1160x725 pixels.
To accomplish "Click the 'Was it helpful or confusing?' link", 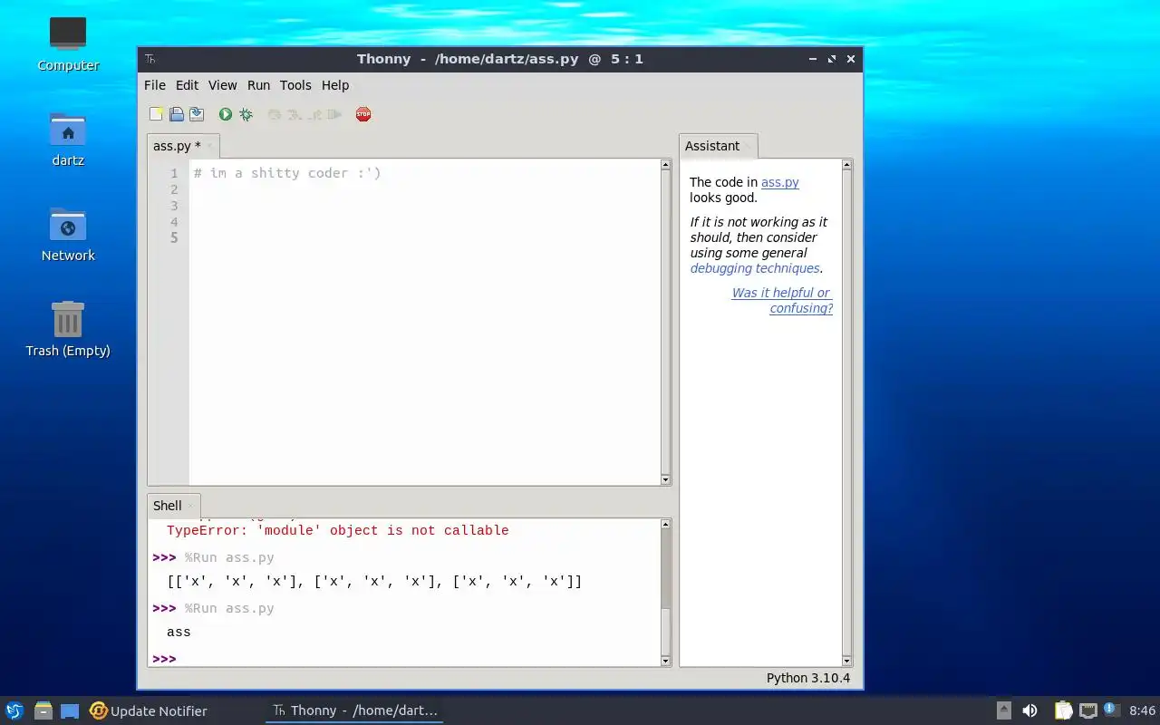I will click(x=782, y=300).
